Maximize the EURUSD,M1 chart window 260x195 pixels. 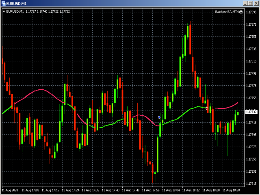click(251, 3)
